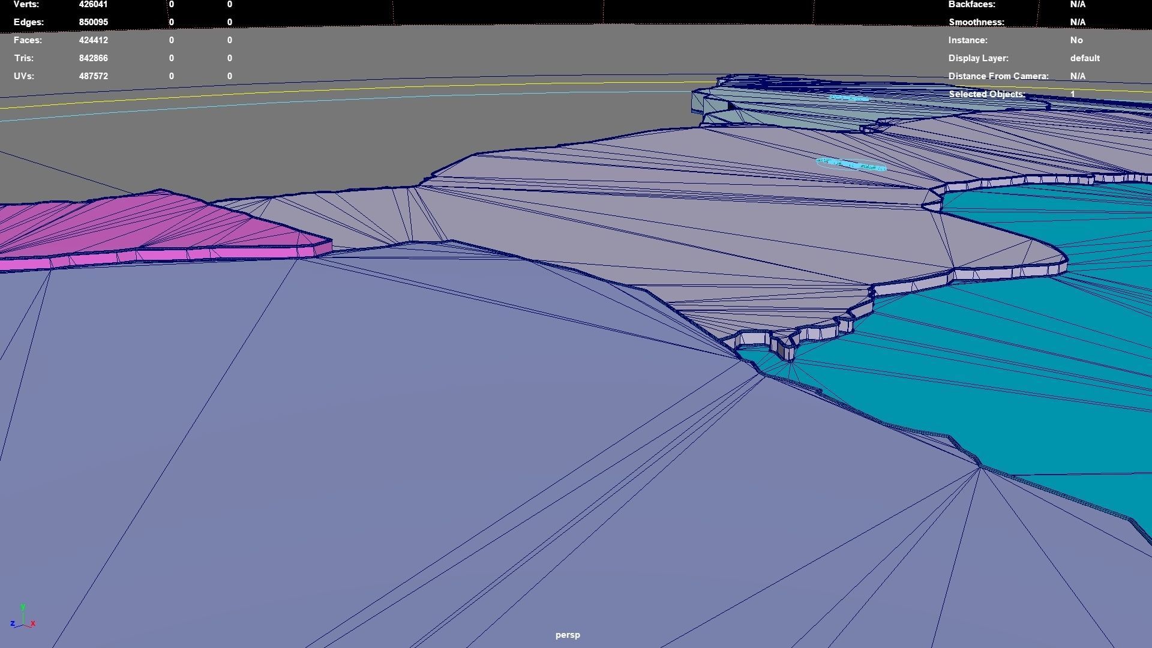Click the Smoothness HUD stat
The height and width of the screenshot is (648, 1152).
tap(976, 22)
